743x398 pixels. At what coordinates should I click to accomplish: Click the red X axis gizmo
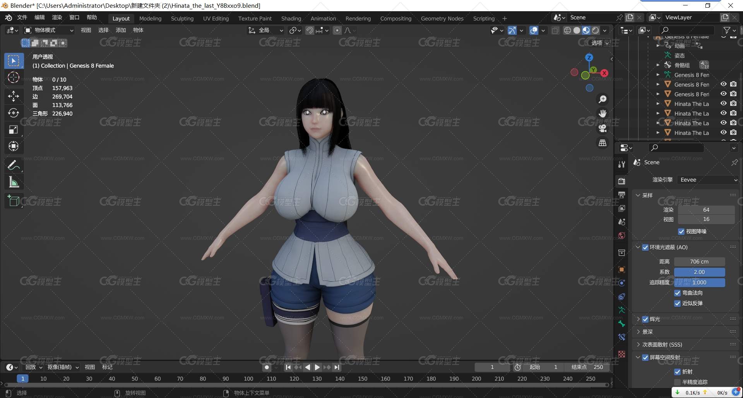coord(604,73)
